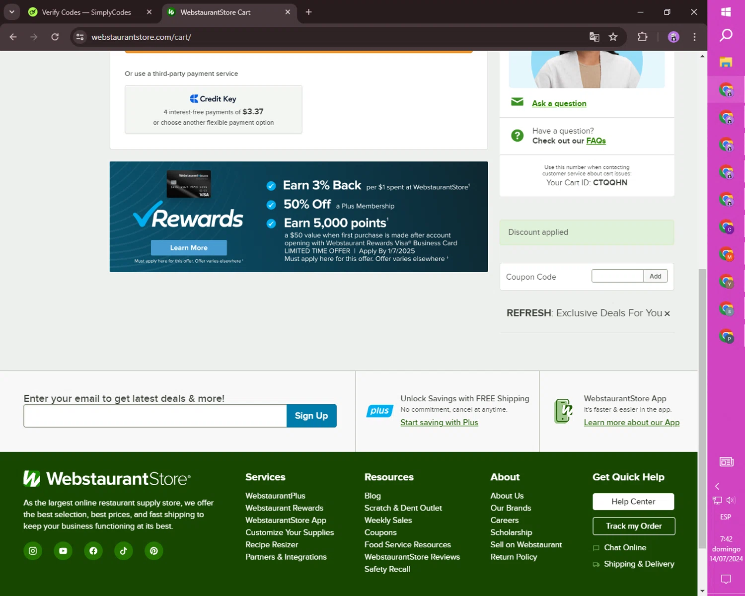This screenshot has height=596, width=745.
Task: Open Windows Start button in taskbar
Action: coord(726,12)
